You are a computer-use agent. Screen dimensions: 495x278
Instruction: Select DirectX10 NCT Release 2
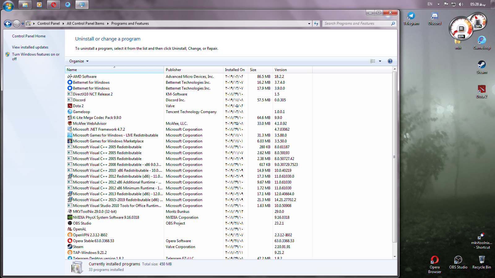(189, 94)
